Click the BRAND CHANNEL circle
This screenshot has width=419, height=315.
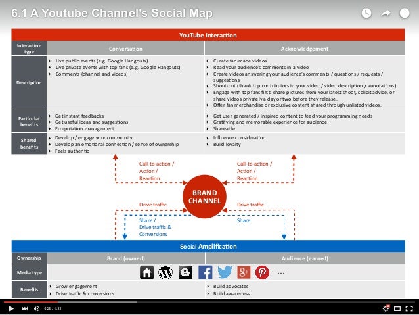pos(205,197)
